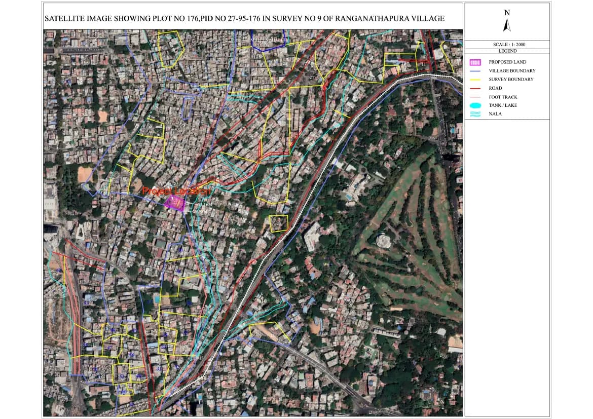The width and height of the screenshot is (593, 419).
Task: Click the map title mentioning Ranganathapura Village
Action: pos(245,19)
